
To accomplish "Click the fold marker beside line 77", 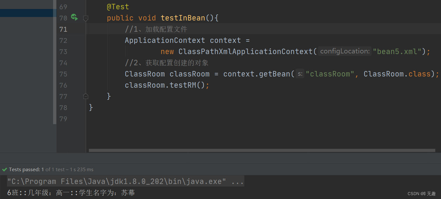I will pos(85,96).
